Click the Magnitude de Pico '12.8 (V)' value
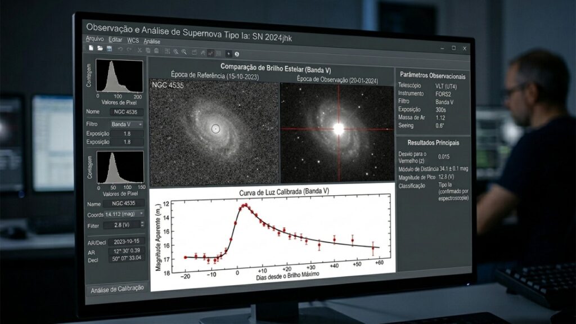Screen dimensions: 576x324 click(446, 177)
